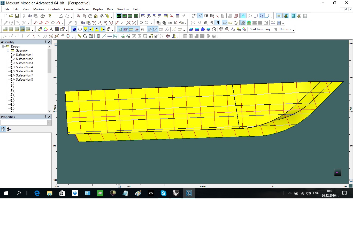Open the Surfaces menu
This screenshot has height=248, width=353.
[83, 9]
